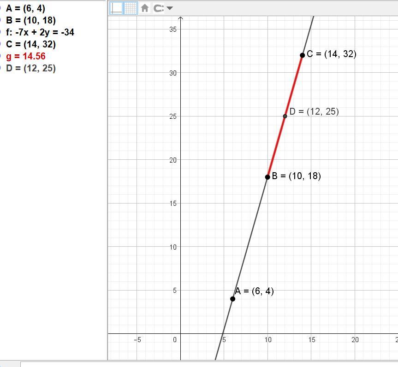The image size is (398, 367).
Task: Select the black line between A and B
Action: [x=250, y=238]
